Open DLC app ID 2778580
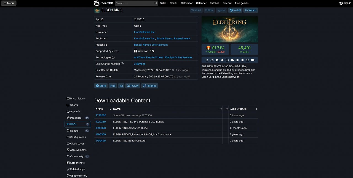This screenshot has height=178, width=353. [101, 115]
